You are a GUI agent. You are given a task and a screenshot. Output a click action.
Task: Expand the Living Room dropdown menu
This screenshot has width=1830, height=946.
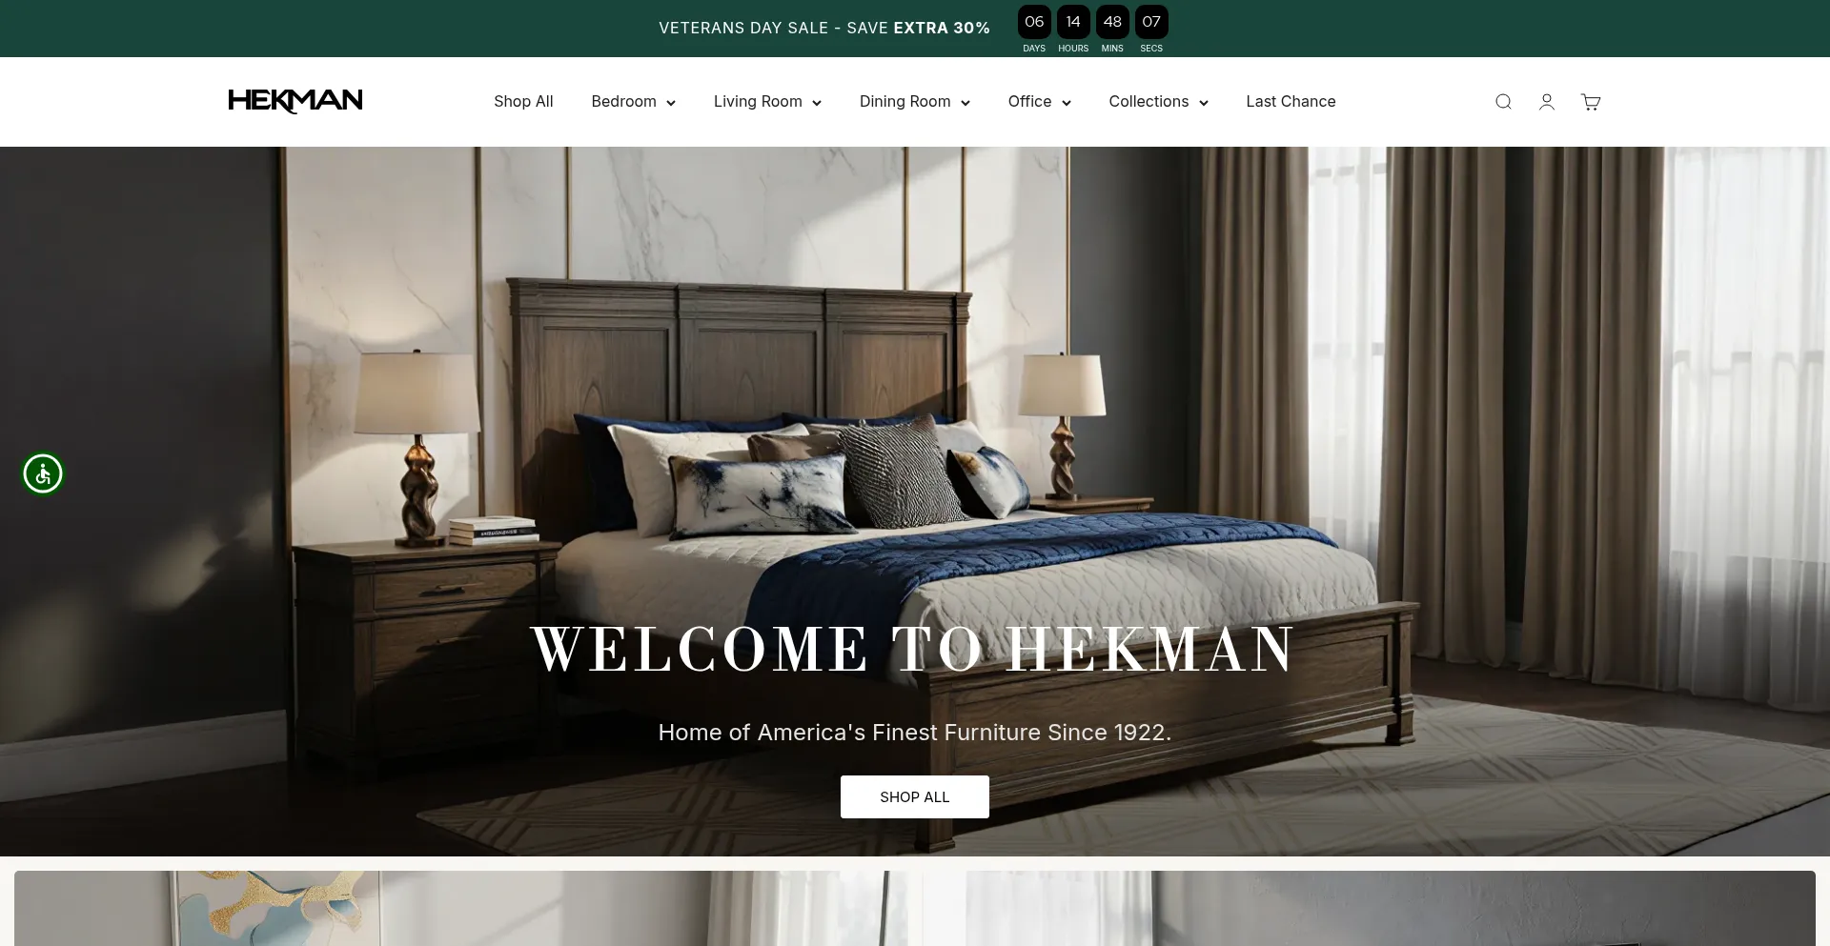point(767,102)
